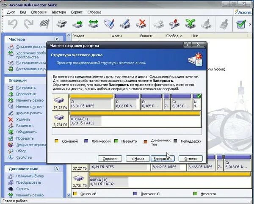Image resolution: width=254 pixels, height=204 pixels.
Task: Click the Завершить button
Action: pyautogui.click(x=163, y=159)
